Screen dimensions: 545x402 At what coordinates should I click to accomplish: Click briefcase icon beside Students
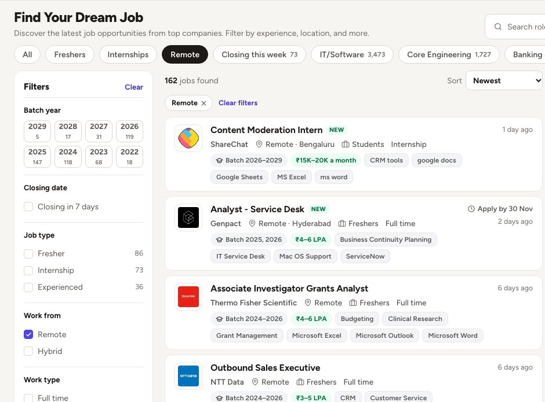click(345, 144)
